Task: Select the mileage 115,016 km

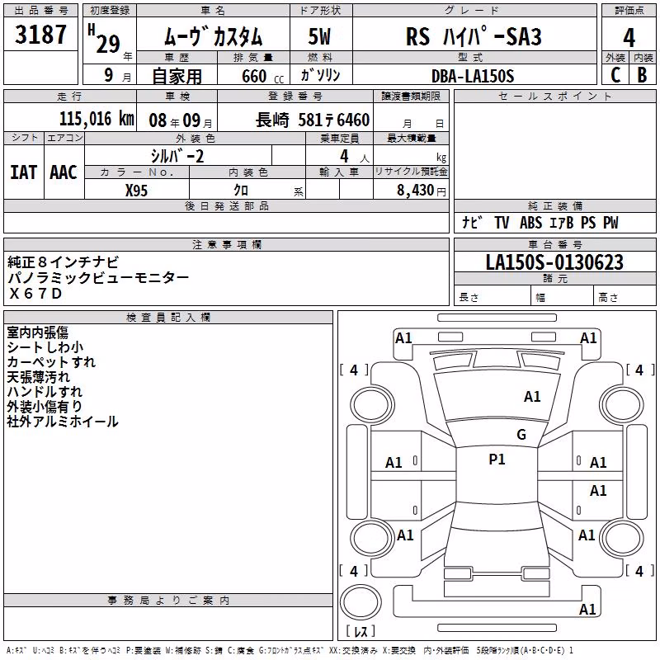Action: 97,119
